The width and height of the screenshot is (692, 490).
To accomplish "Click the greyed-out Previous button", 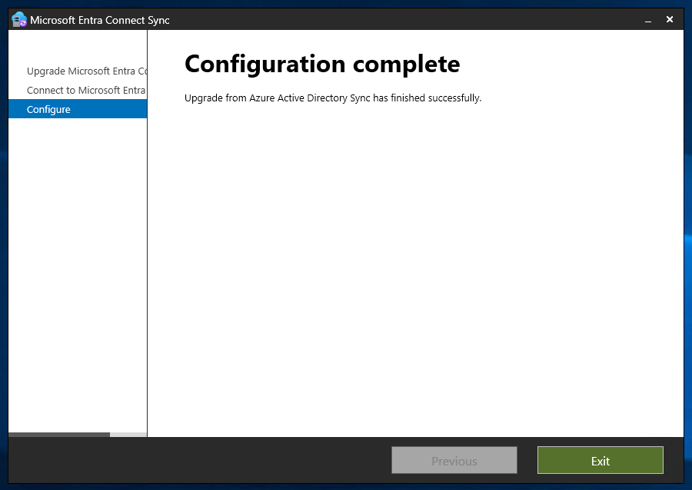I will click(454, 461).
